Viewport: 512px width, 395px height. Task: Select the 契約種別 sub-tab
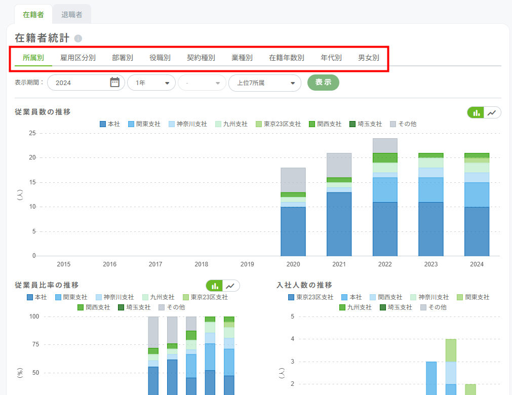tap(201, 58)
